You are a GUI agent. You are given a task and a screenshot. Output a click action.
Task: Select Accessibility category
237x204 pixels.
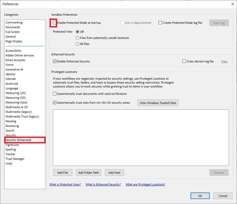pyautogui.click(x=13, y=51)
